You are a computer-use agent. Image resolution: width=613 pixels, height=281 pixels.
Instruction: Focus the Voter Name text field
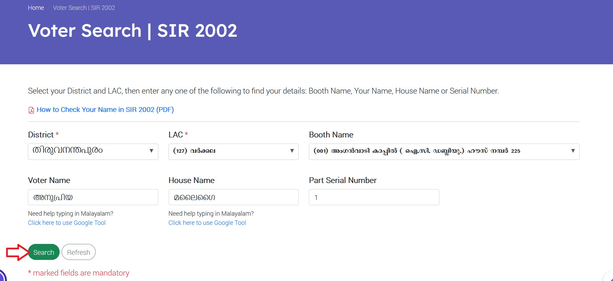(93, 197)
